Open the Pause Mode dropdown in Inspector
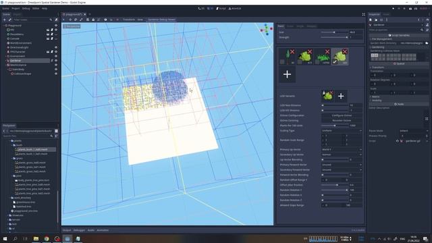This screenshot has width=432, height=243. click(x=414, y=131)
